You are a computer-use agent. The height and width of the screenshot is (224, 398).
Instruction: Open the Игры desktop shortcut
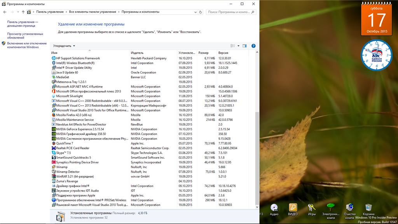[312, 210]
